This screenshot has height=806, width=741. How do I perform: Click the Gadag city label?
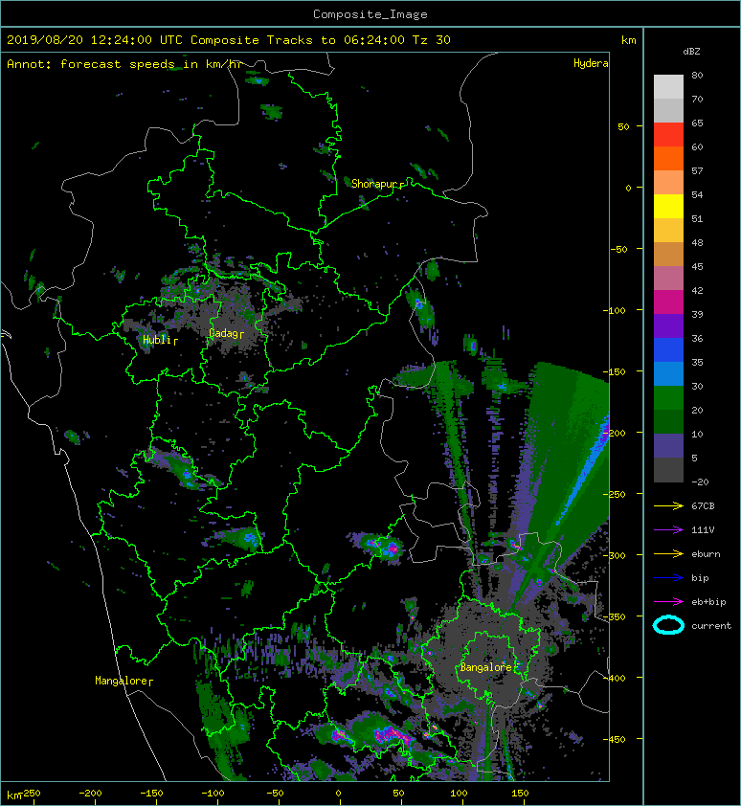coord(226,333)
